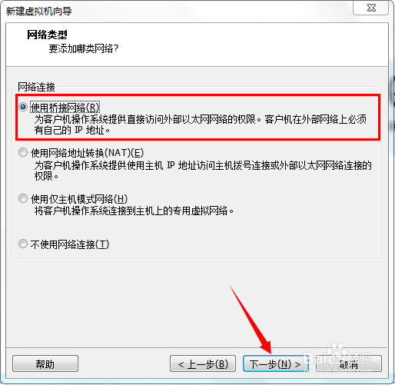
Task: Select the 使用桥接网络(R) radio circle
Action: click(x=23, y=107)
